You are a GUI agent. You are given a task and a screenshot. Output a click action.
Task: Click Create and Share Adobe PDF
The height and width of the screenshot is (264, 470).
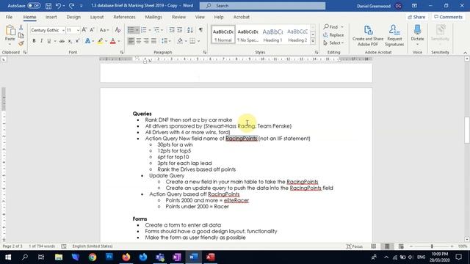tap(368, 36)
